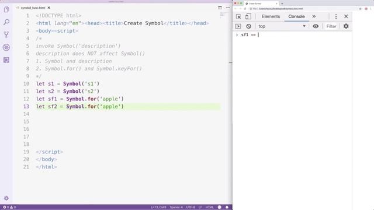
Task: Open a new browser tab
Action: (x=282, y=3)
